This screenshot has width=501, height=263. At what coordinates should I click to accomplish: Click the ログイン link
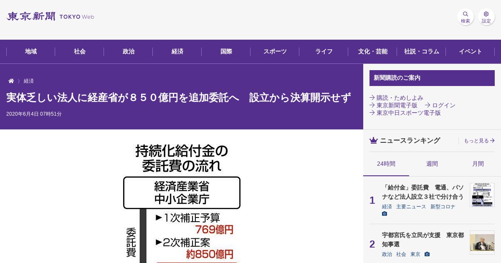(x=440, y=105)
